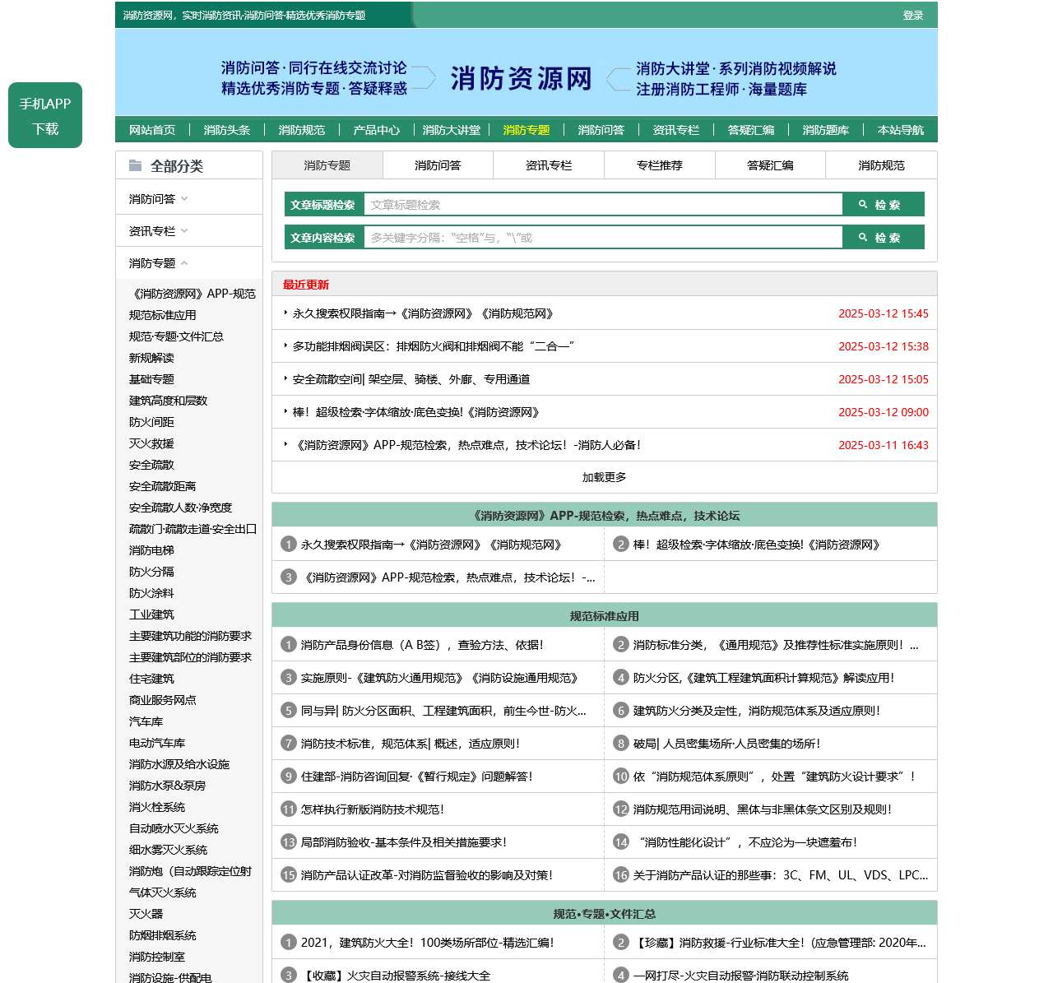Open 资讯专栏 in the green nav bar
1053x983 pixels.
(676, 130)
